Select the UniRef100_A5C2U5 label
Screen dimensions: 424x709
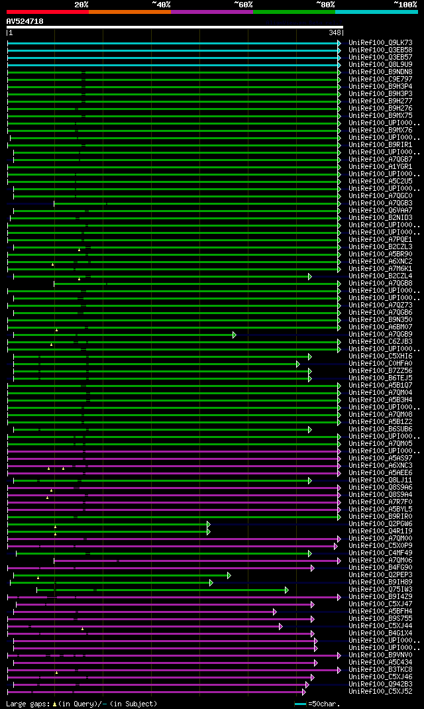coord(380,182)
